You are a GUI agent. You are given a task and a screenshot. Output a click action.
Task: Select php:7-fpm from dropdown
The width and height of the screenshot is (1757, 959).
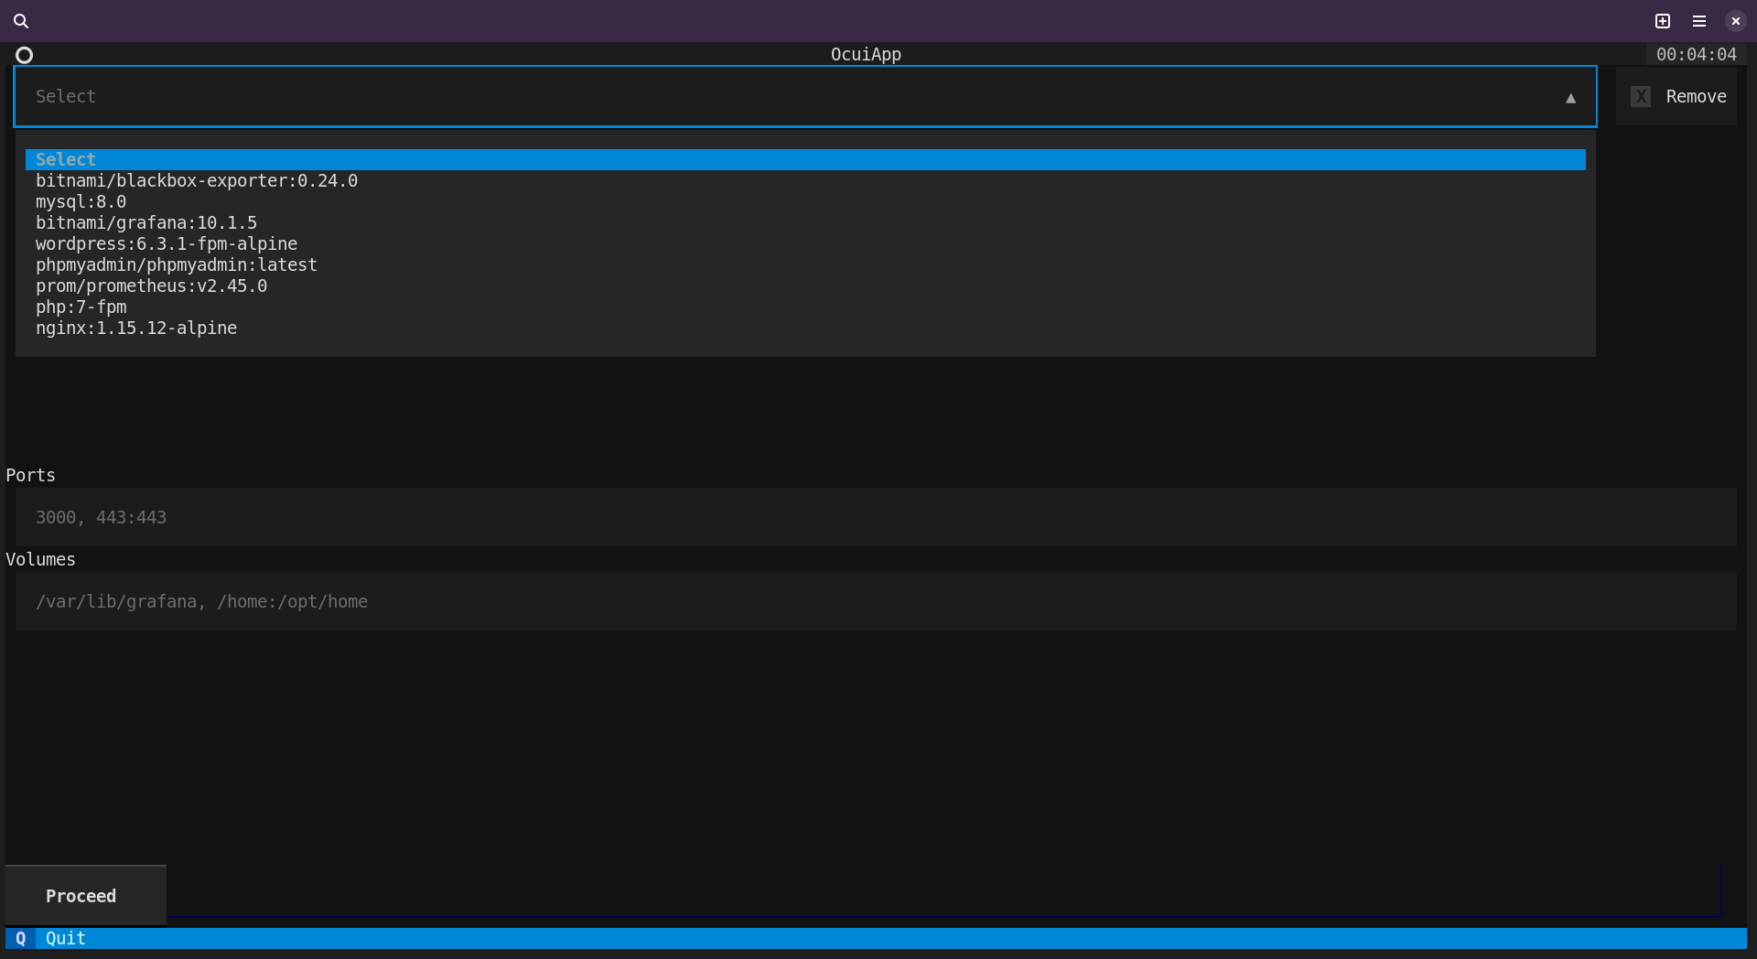point(805,307)
